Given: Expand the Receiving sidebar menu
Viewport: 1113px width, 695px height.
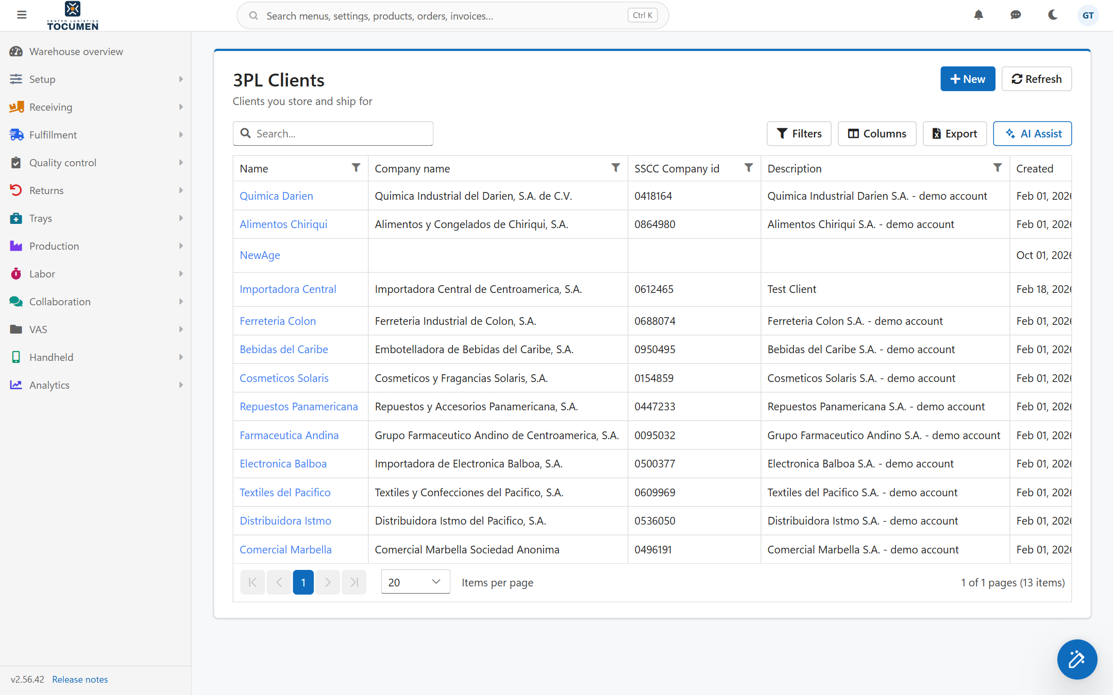Looking at the screenshot, I should 95,107.
